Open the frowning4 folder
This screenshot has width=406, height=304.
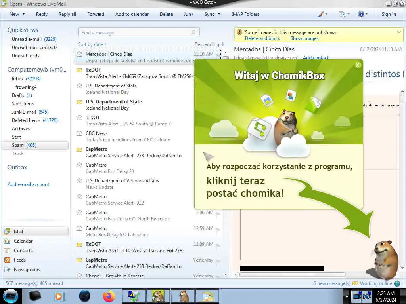pyautogui.click(x=26, y=87)
